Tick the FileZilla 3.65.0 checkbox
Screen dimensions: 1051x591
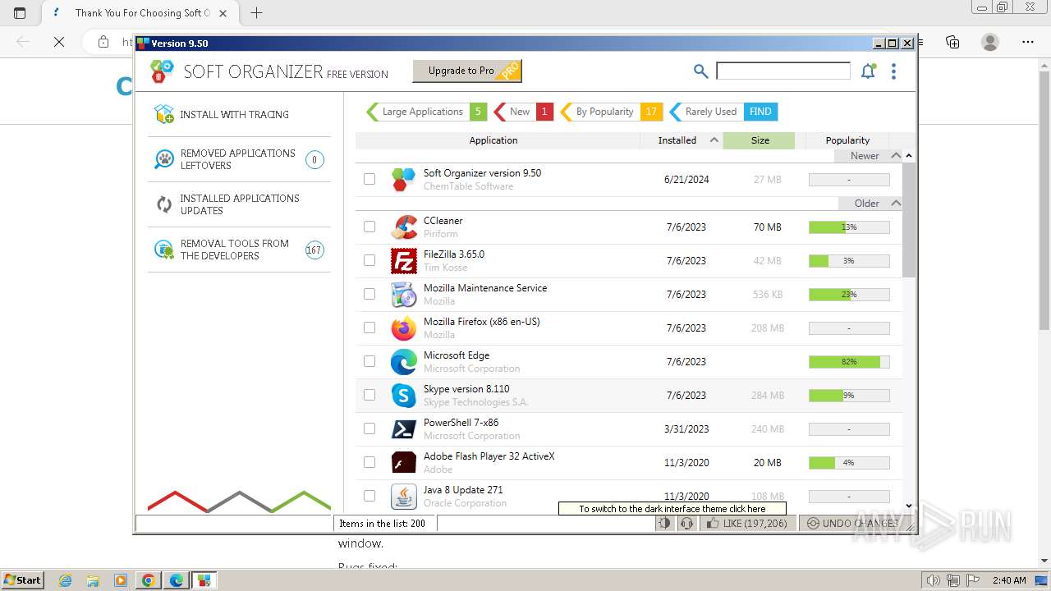point(369,260)
